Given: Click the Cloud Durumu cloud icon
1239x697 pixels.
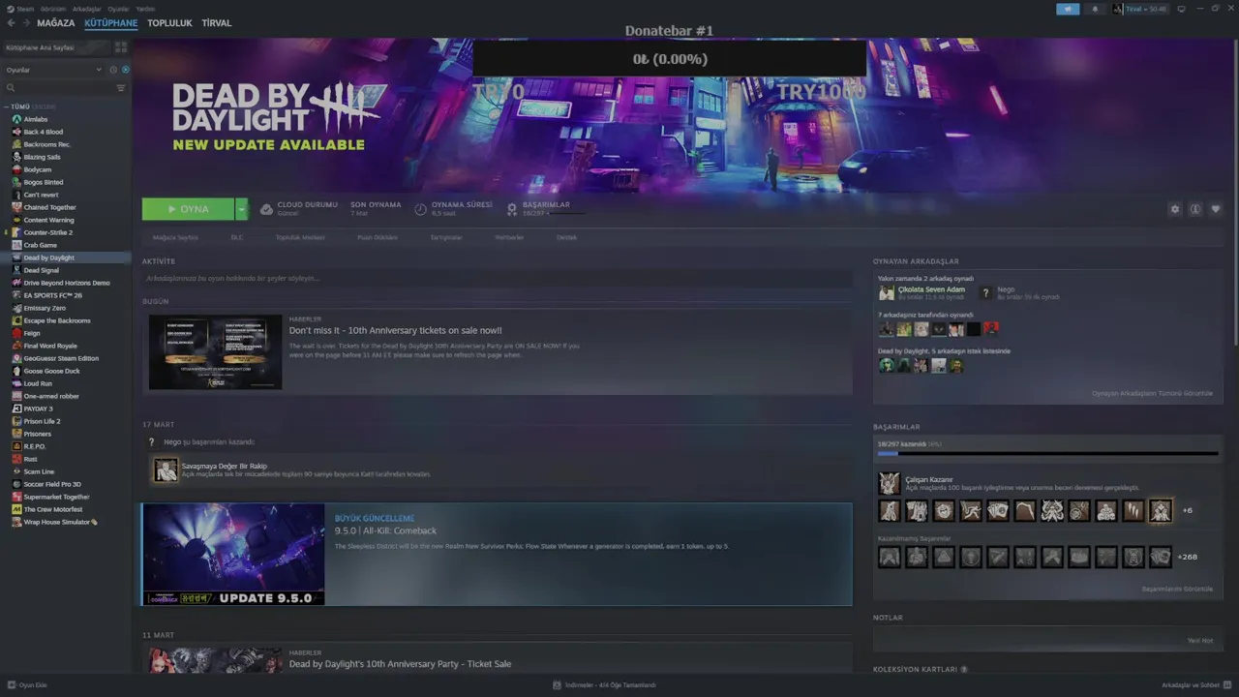Looking at the screenshot, I should click(266, 209).
